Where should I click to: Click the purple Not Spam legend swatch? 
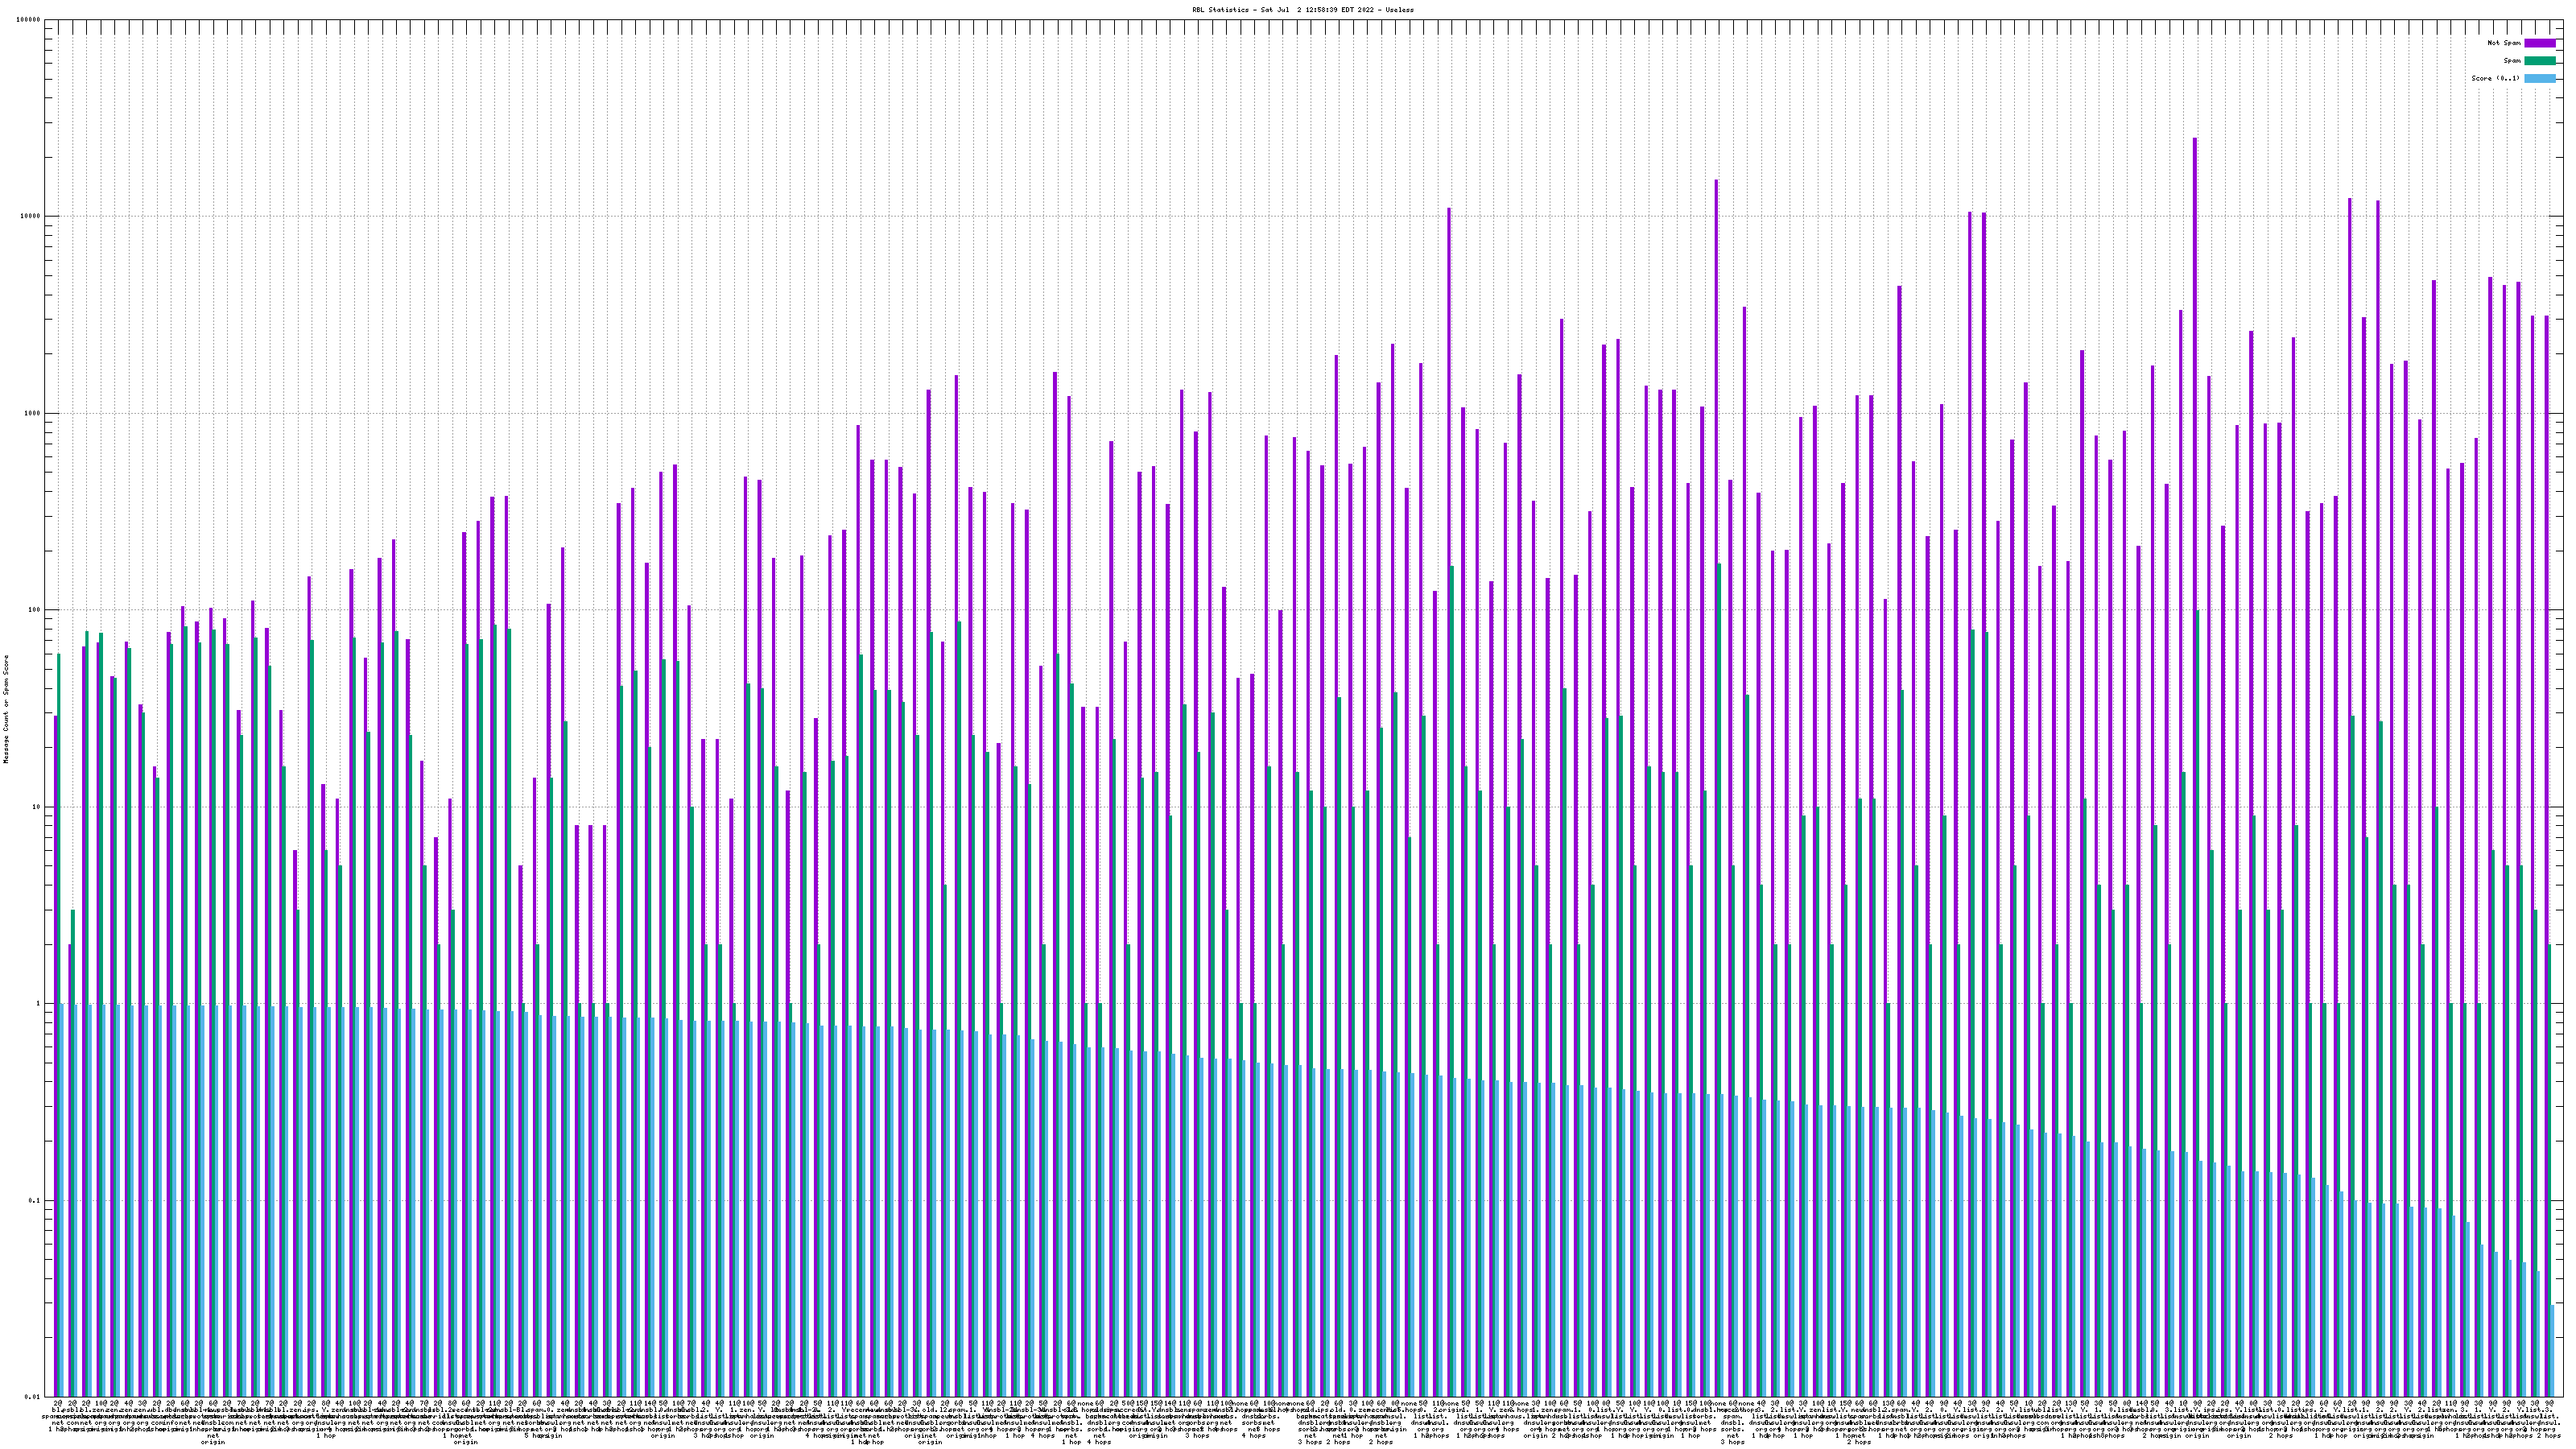(2539, 43)
